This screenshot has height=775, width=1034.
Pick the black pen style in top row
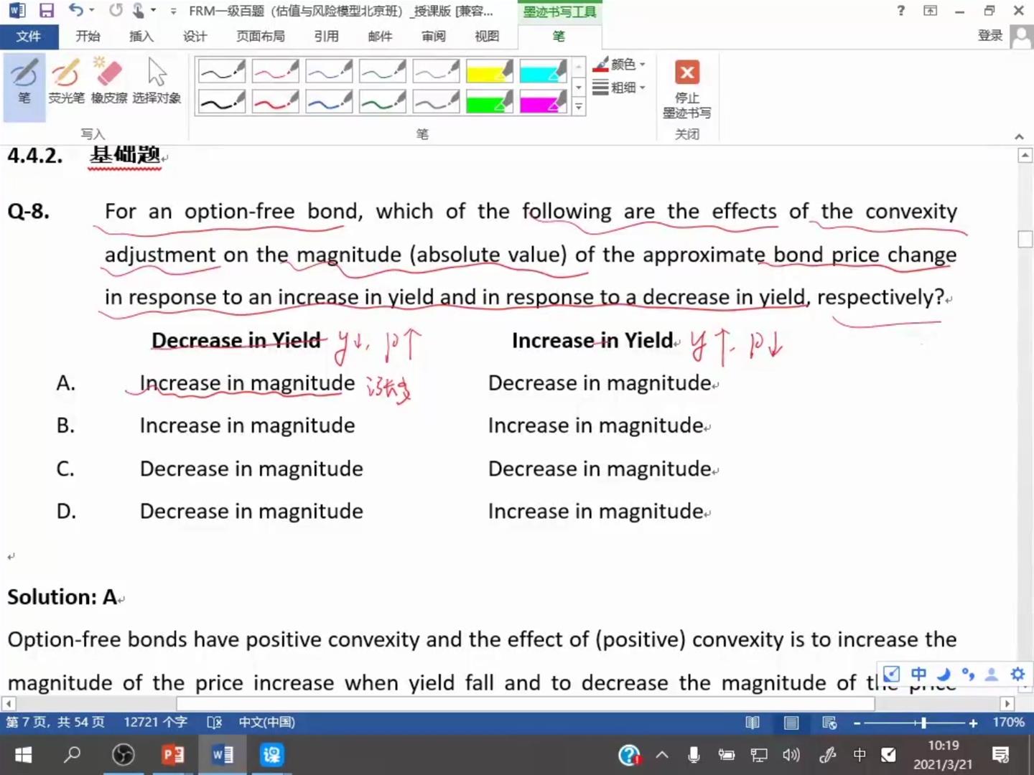point(222,72)
